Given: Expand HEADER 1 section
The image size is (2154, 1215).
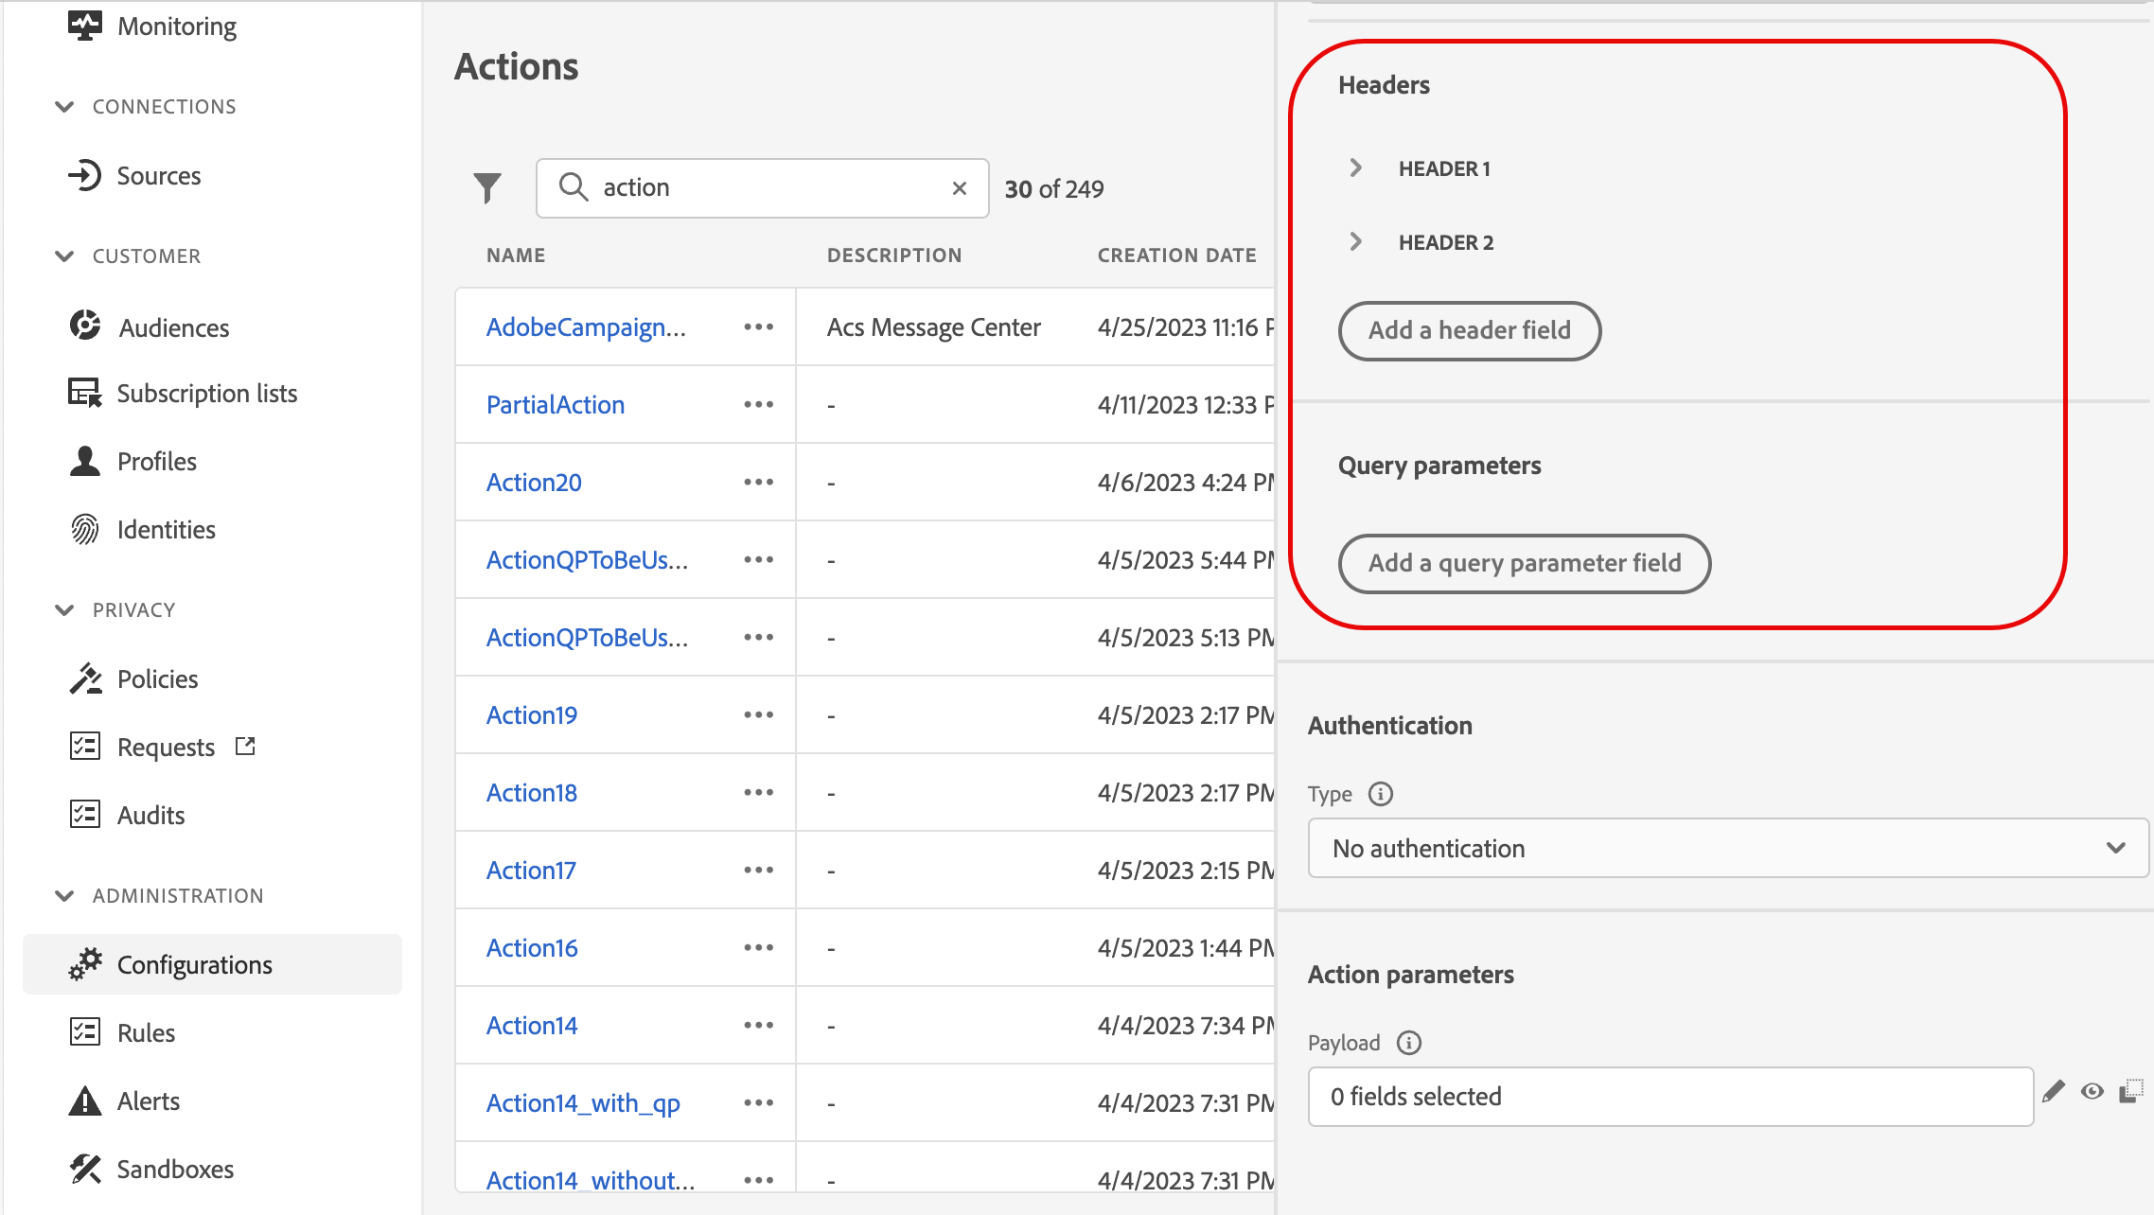Looking at the screenshot, I should coord(1356,168).
